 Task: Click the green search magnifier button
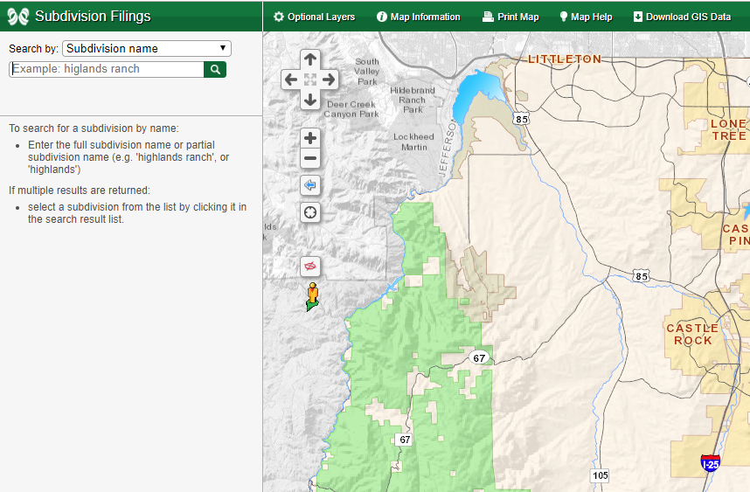pyautogui.click(x=215, y=69)
